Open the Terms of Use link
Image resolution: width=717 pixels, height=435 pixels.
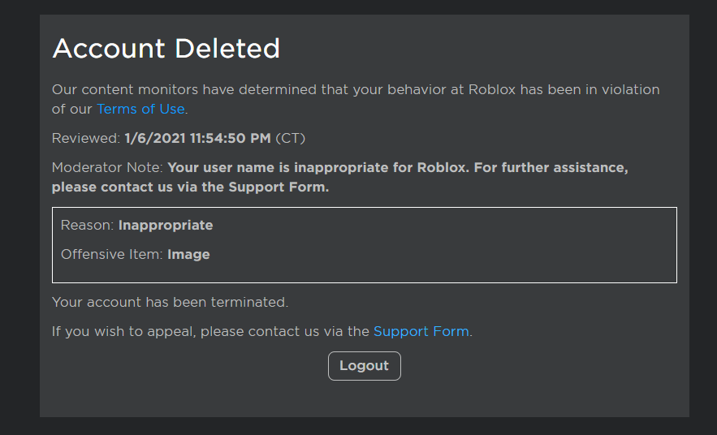[140, 109]
